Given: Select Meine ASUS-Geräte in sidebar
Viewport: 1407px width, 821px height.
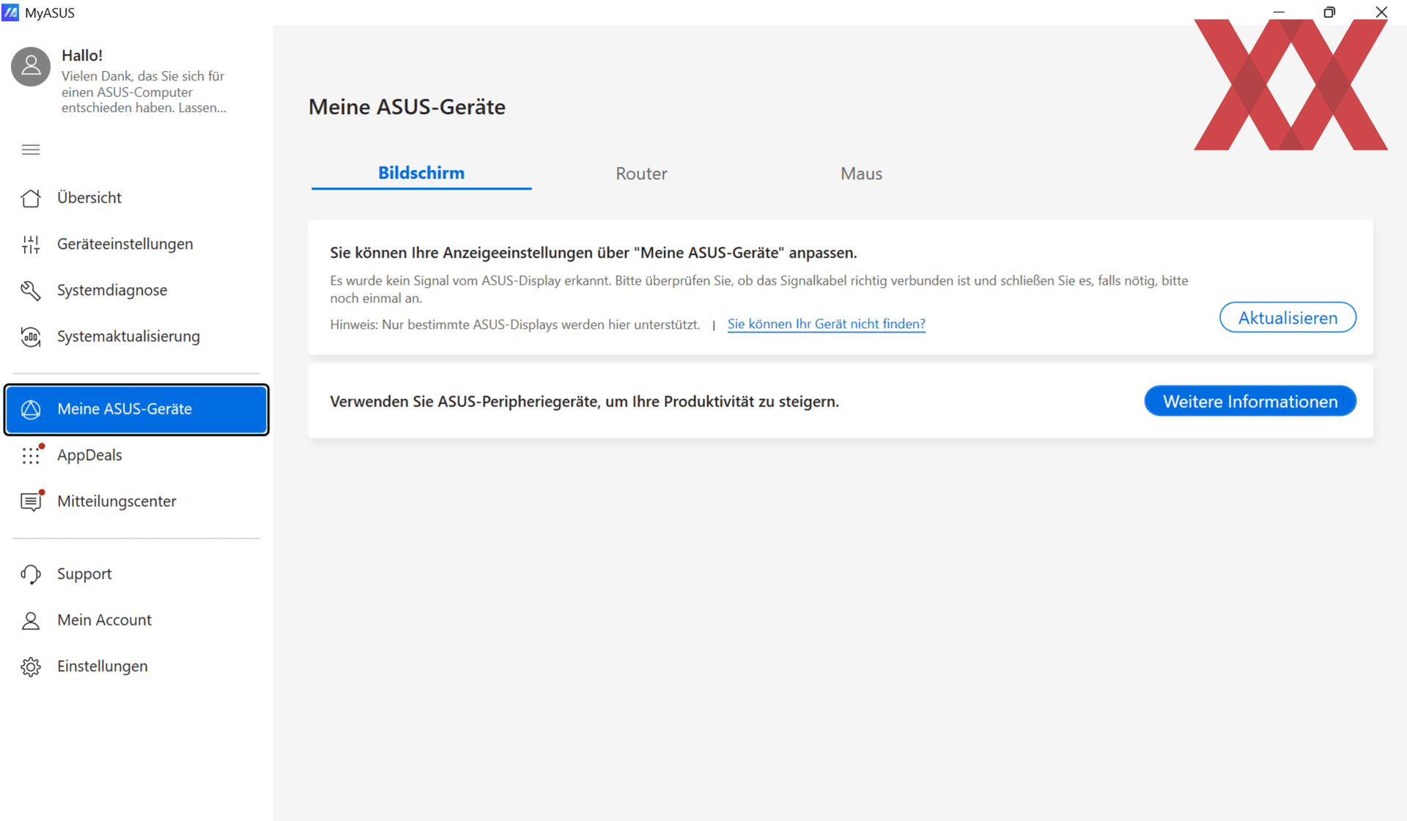Looking at the screenshot, I should (x=136, y=409).
